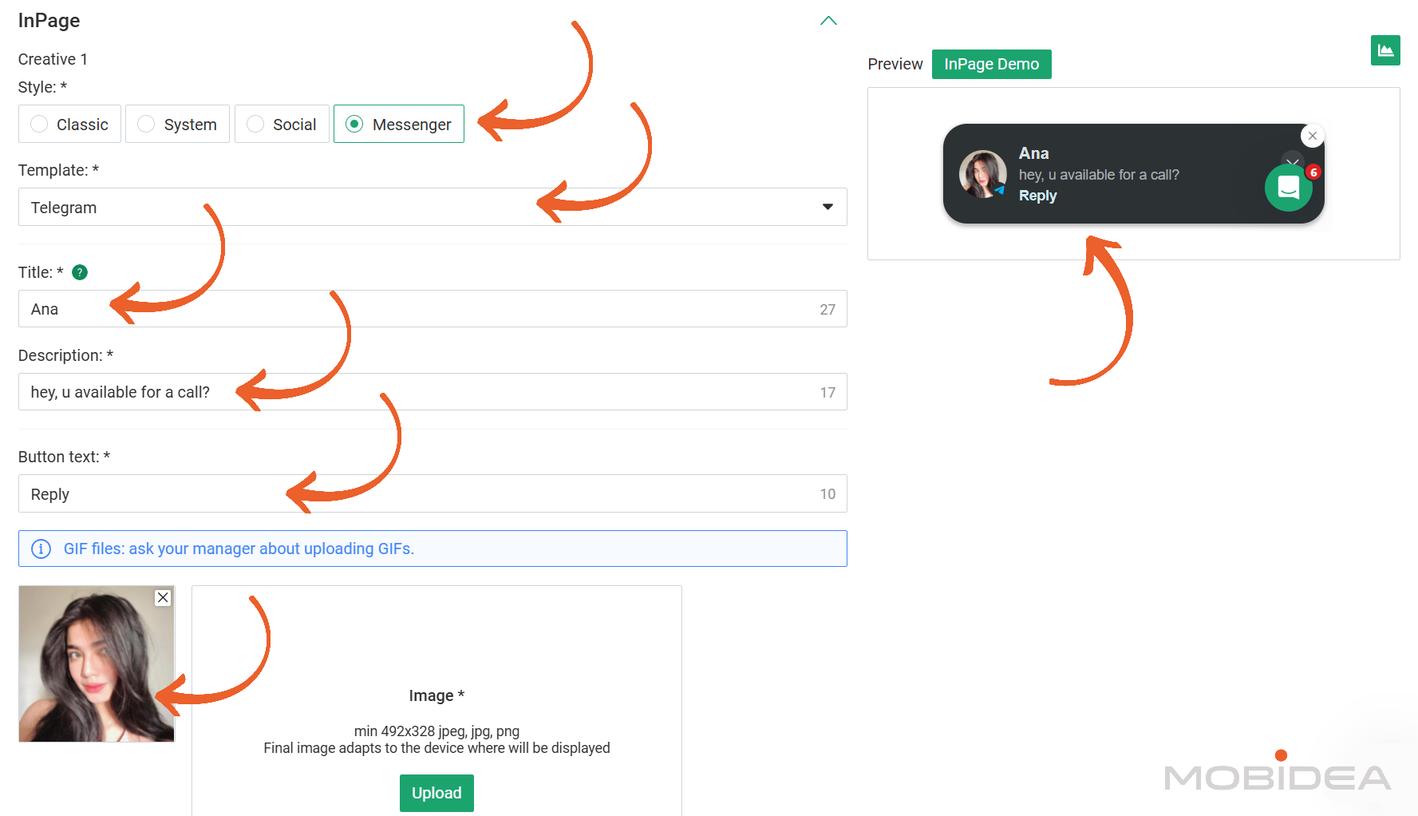Click the green chart icon in preview

[1385, 50]
